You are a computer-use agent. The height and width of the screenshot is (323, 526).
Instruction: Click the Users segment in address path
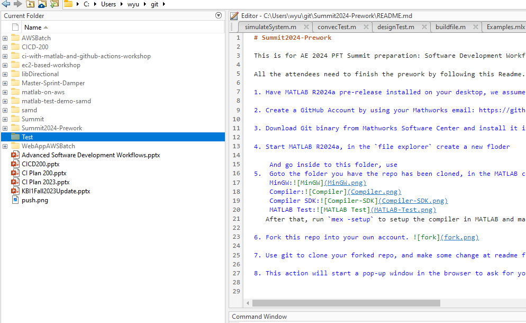tap(108, 4)
